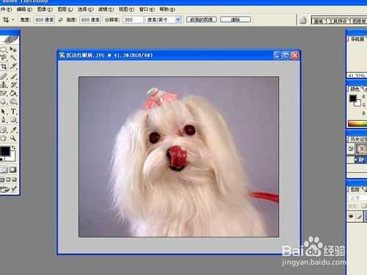The height and width of the screenshot is (275, 367).
Task: Open the 编辑 menu
Action: (24, 10)
